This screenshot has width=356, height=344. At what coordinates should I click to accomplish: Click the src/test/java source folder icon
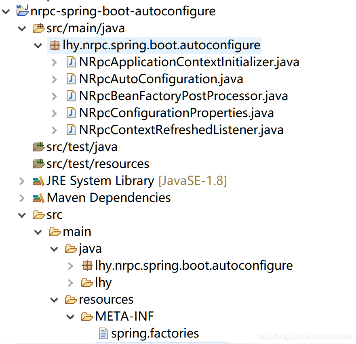[x=38, y=147]
